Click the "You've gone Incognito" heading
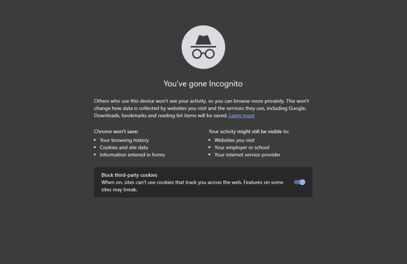This screenshot has height=264, width=407. (203, 84)
